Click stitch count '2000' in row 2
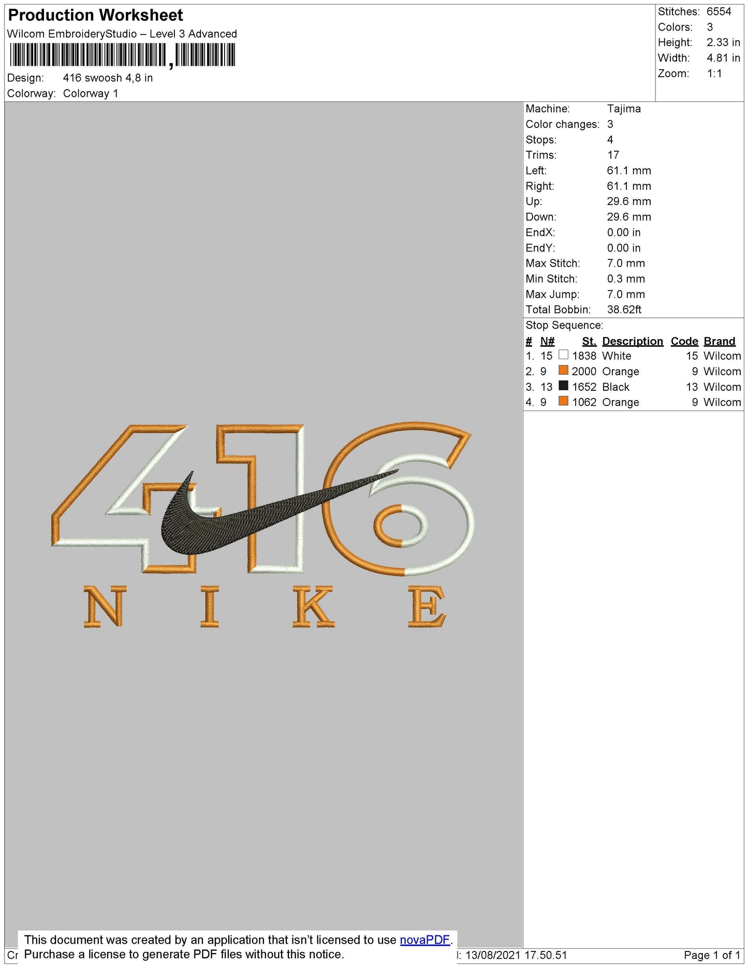This screenshot has height=968, width=748. (x=584, y=372)
